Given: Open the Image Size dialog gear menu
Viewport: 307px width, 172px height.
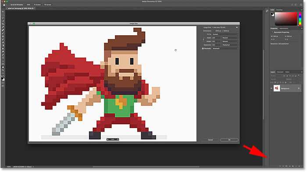Looking at the screenshot, I should [x=237, y=28].
